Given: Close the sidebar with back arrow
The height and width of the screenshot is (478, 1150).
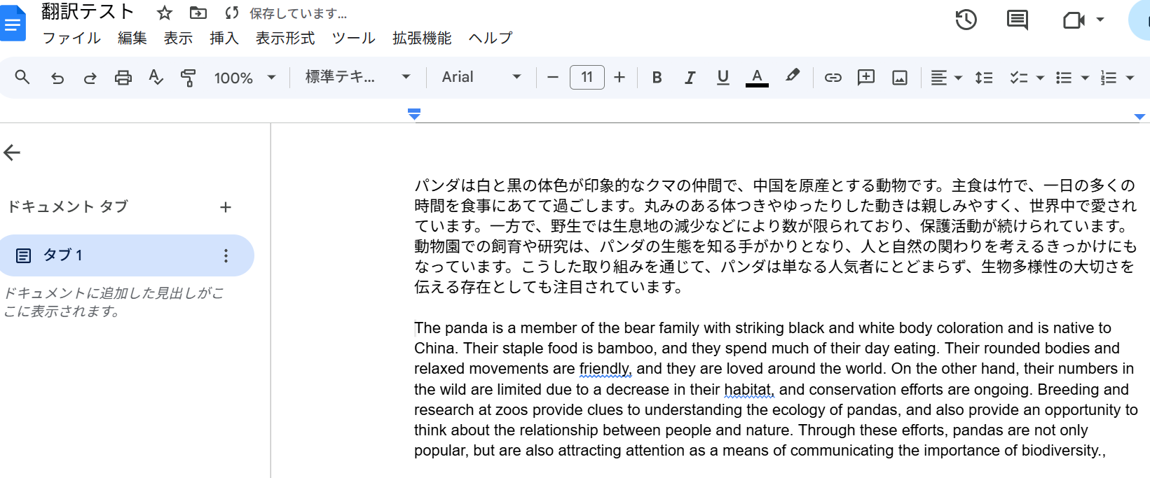Looking at the screenshot, I should coord(12,153).
